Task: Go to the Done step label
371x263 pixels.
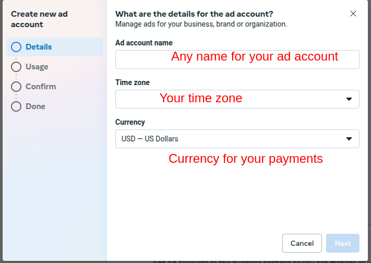Action: 35,106
